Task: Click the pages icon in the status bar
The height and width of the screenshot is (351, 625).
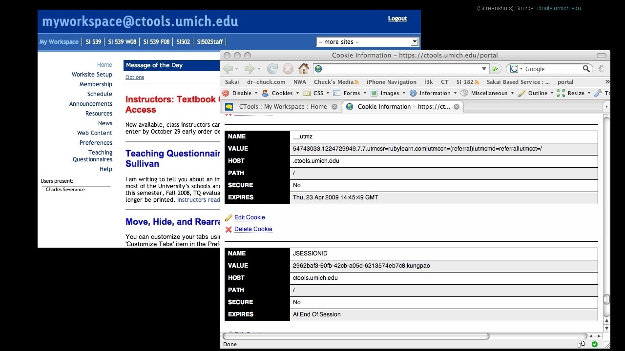Action: point(581,344)
